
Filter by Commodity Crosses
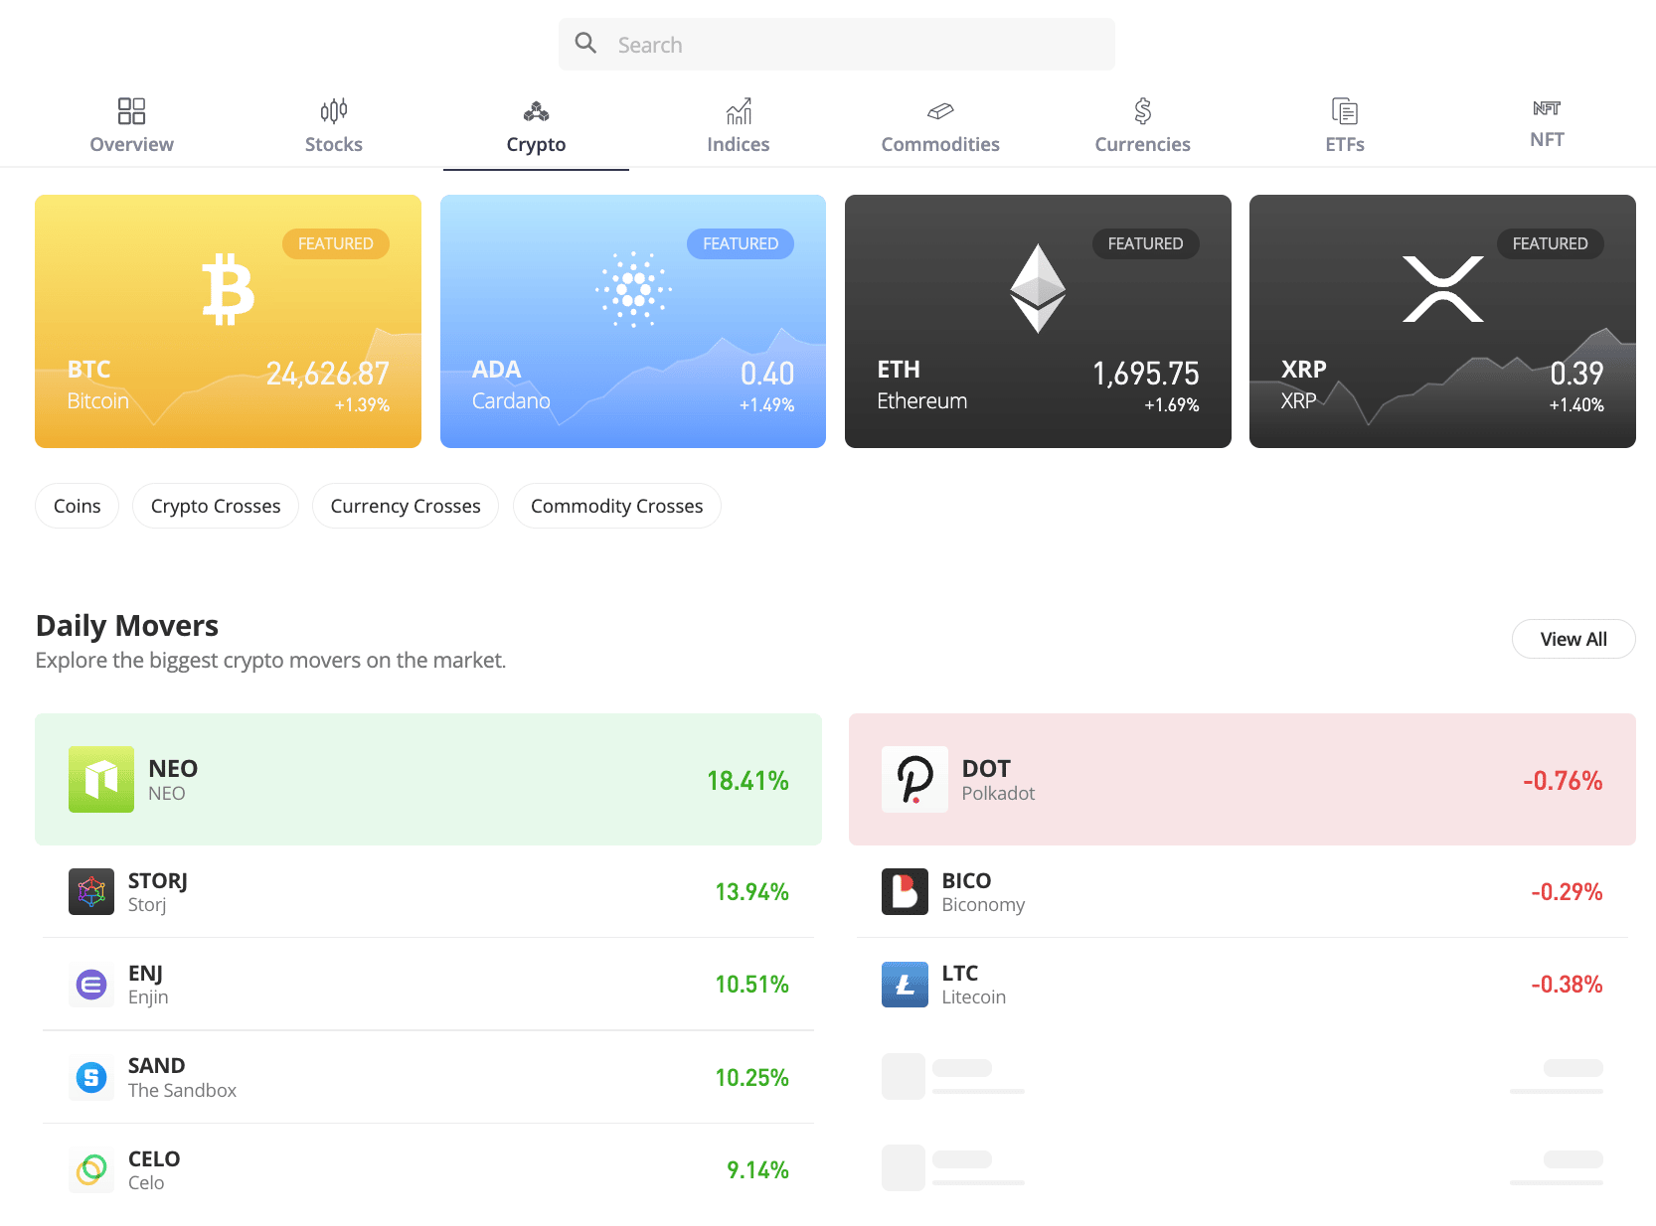point(617,506)
